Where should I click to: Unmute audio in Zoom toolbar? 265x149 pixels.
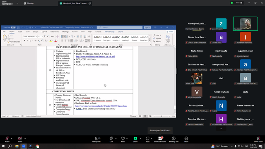(x=7, y=139)
